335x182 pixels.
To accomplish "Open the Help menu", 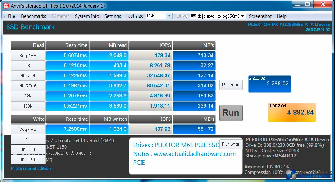I will point(281,16).
